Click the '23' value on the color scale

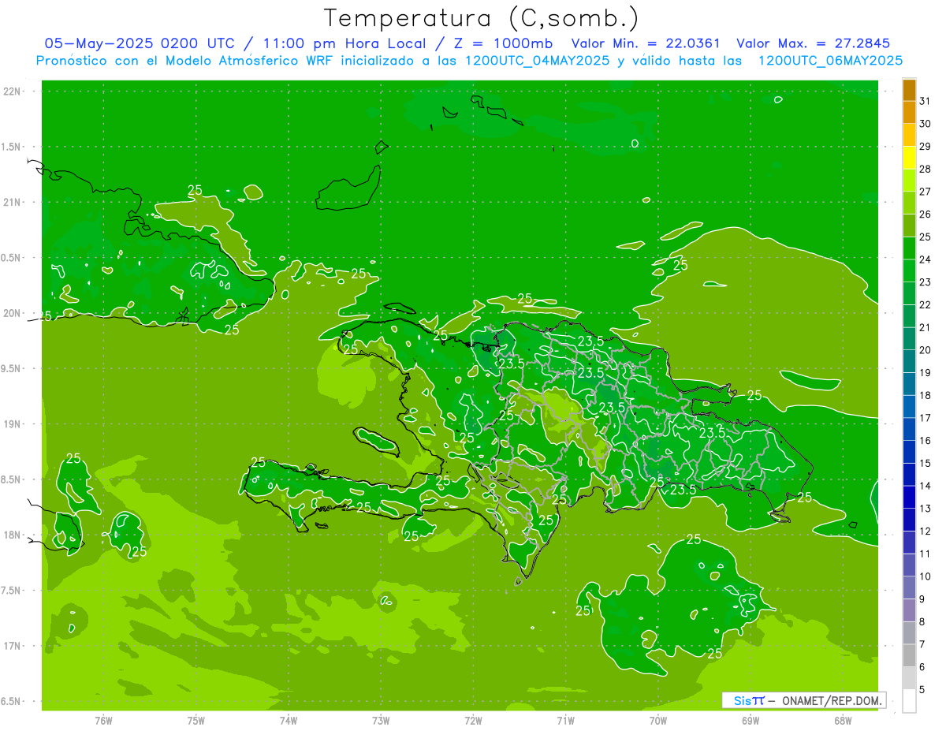pyautogui.click(x=926, y=282)
